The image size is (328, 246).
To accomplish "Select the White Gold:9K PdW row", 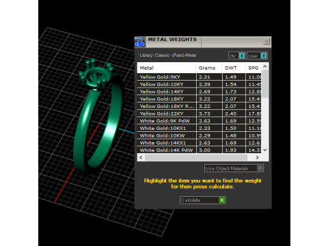I will tap(200, 121).
